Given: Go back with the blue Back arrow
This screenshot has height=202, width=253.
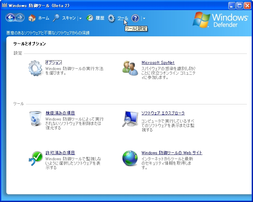Looking at the screenshot, I should 11,18.
